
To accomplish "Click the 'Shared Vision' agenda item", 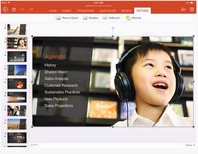I will pyautogui.click(x=56, y=72).
